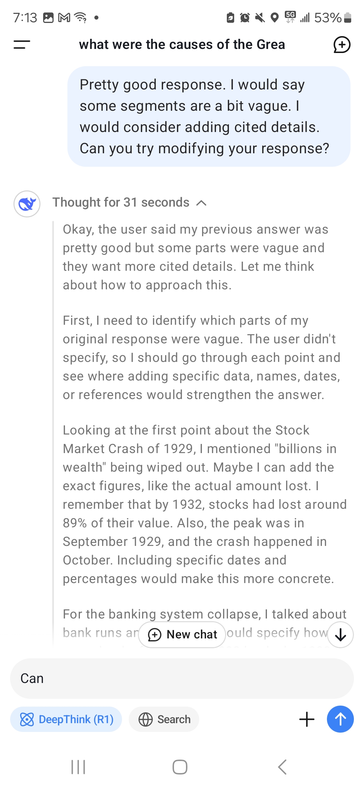Toggle web Search mode
The width and height of the screenshot is (364, 790).
point(164,719)
